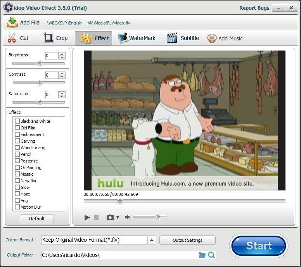Tick the Woodcarving effect checkbox

(17, 148)
